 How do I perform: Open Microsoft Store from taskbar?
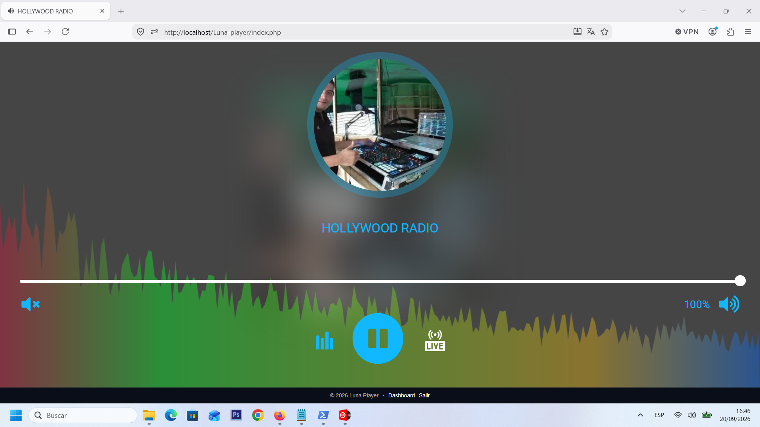(193, 415)
